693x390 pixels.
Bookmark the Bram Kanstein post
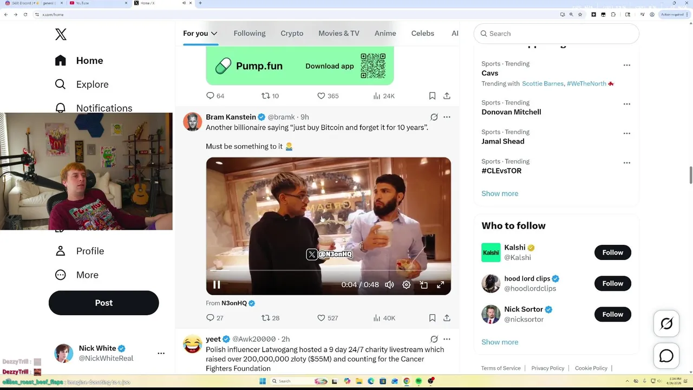[x=432, y=318]
